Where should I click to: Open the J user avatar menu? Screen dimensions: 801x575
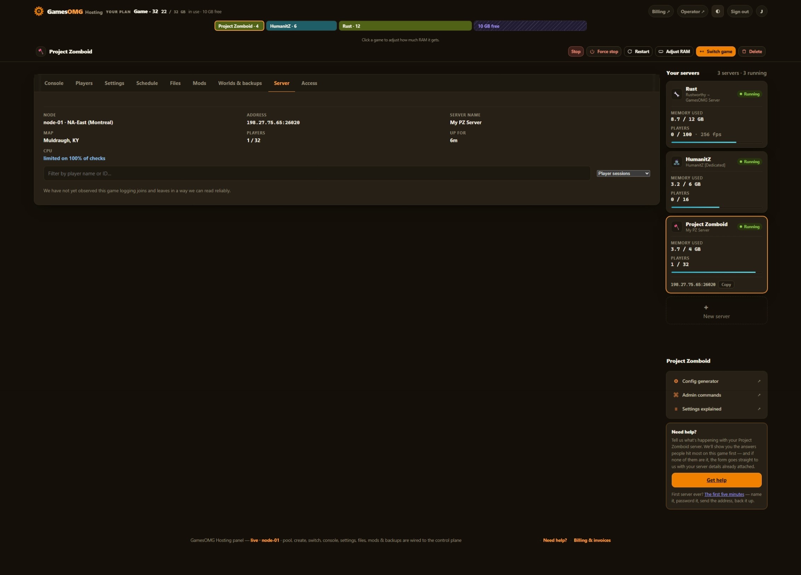click(761, 11)
